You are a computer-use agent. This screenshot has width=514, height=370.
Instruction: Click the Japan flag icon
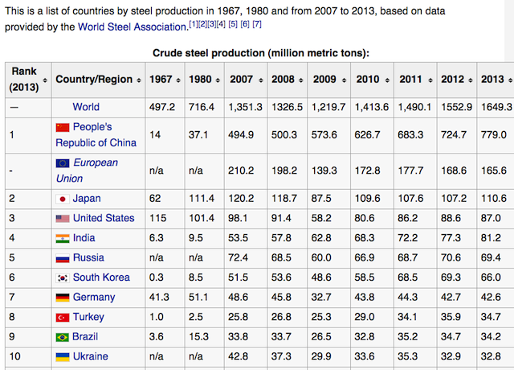pos(63,199)
